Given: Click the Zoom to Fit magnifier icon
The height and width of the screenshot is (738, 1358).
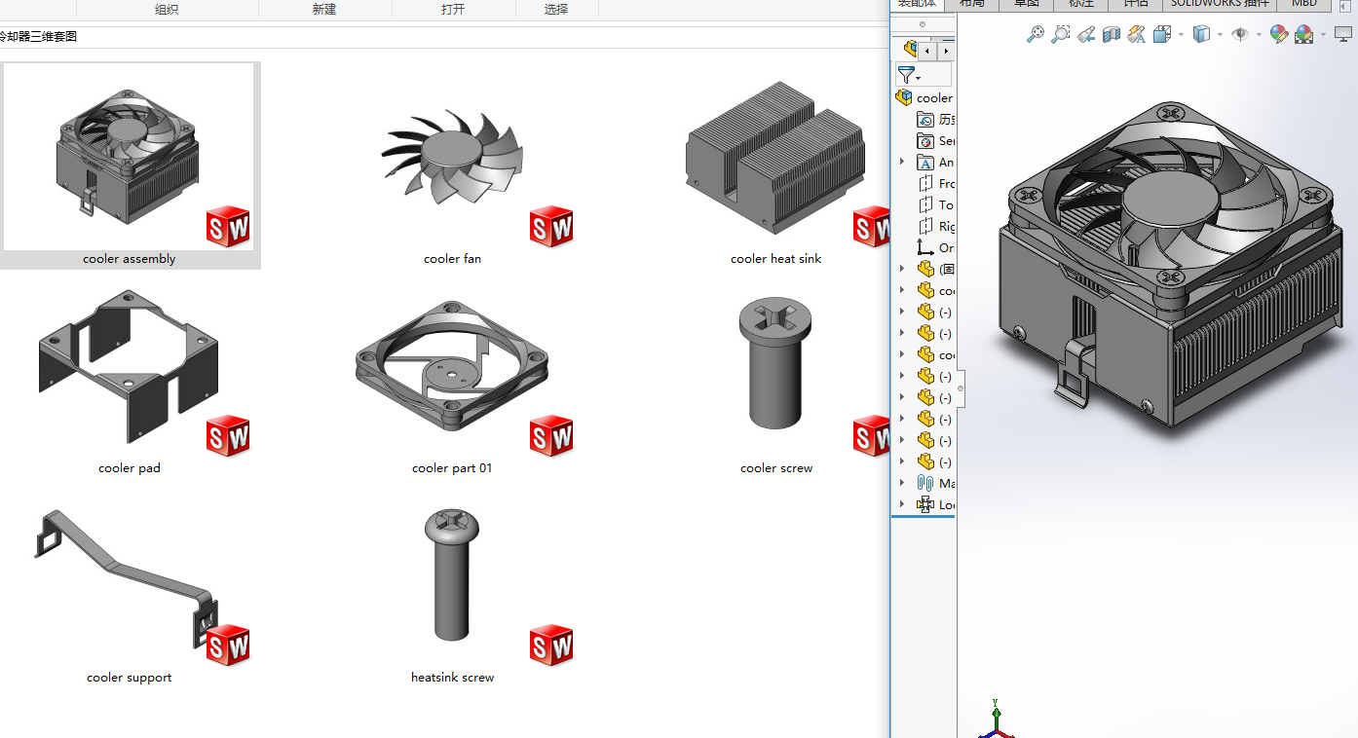Looking at the screenshot, I should pyautogui.click(x=1035, y=35).
